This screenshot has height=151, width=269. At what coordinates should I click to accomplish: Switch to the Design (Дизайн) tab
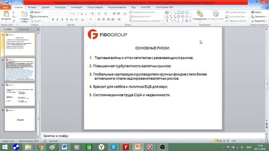coord(46,8)
